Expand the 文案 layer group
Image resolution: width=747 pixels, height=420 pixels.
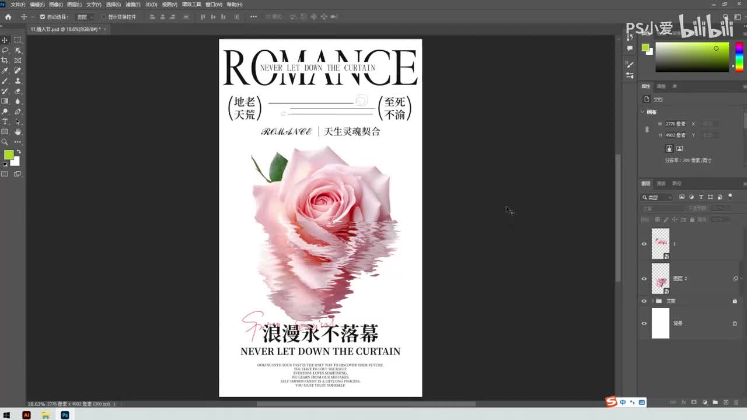[652, 301]
